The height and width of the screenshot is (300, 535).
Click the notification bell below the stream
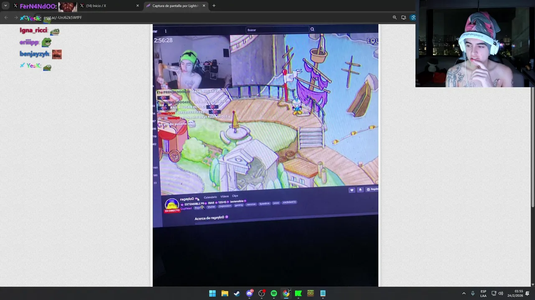pos(360,190)
